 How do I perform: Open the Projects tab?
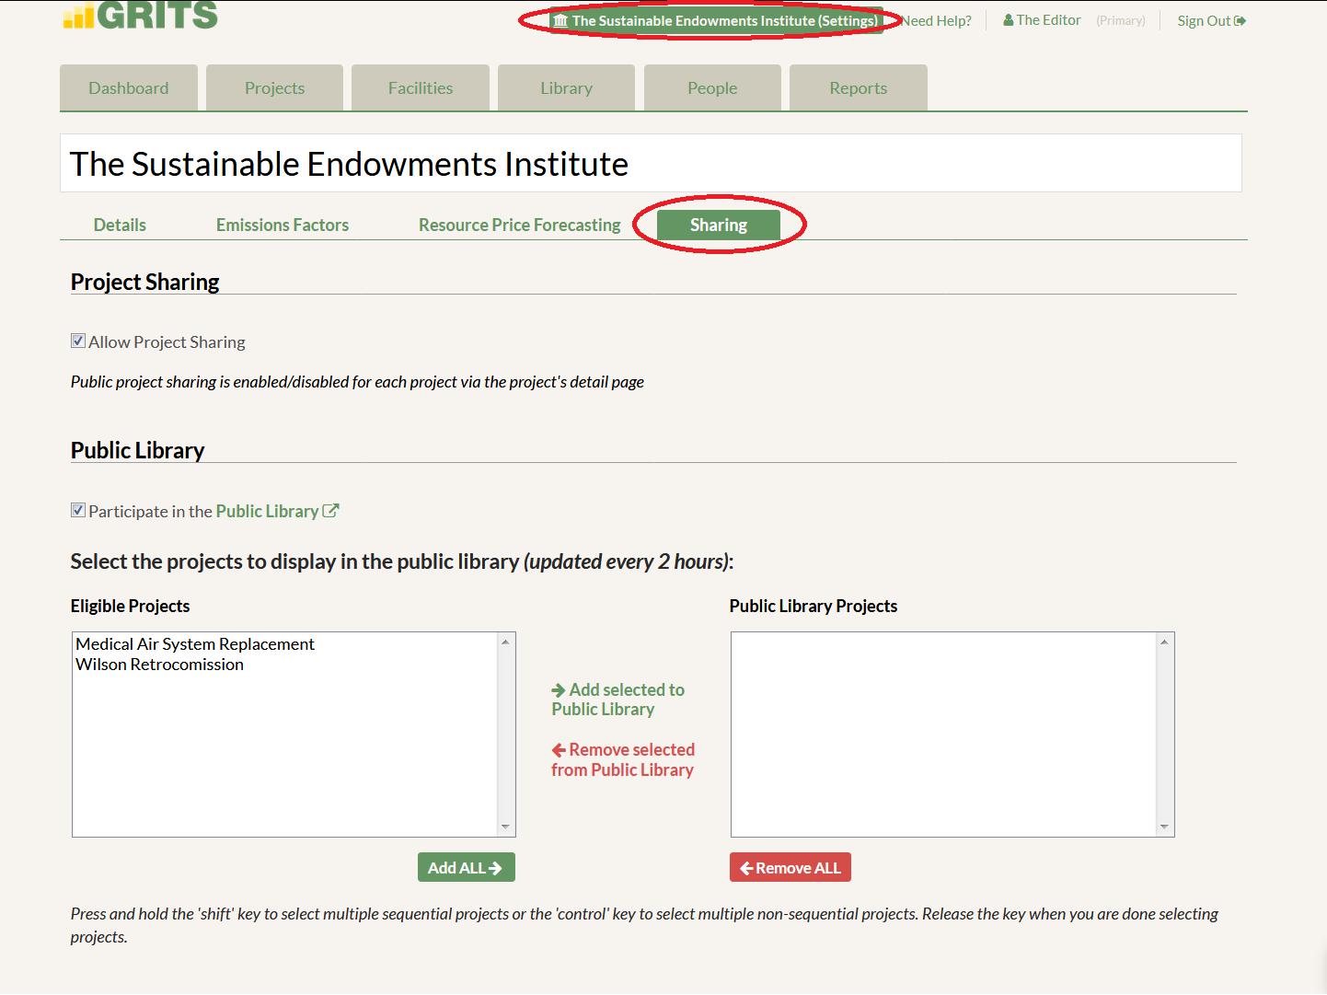[x=274, y=88]
